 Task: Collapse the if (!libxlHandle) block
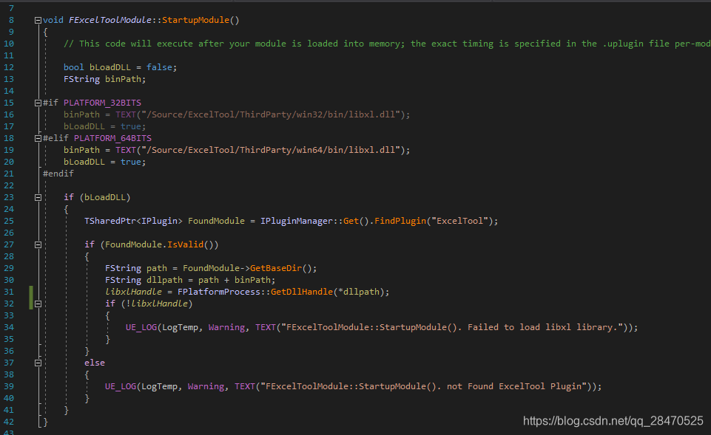click(x=37, y=303)
